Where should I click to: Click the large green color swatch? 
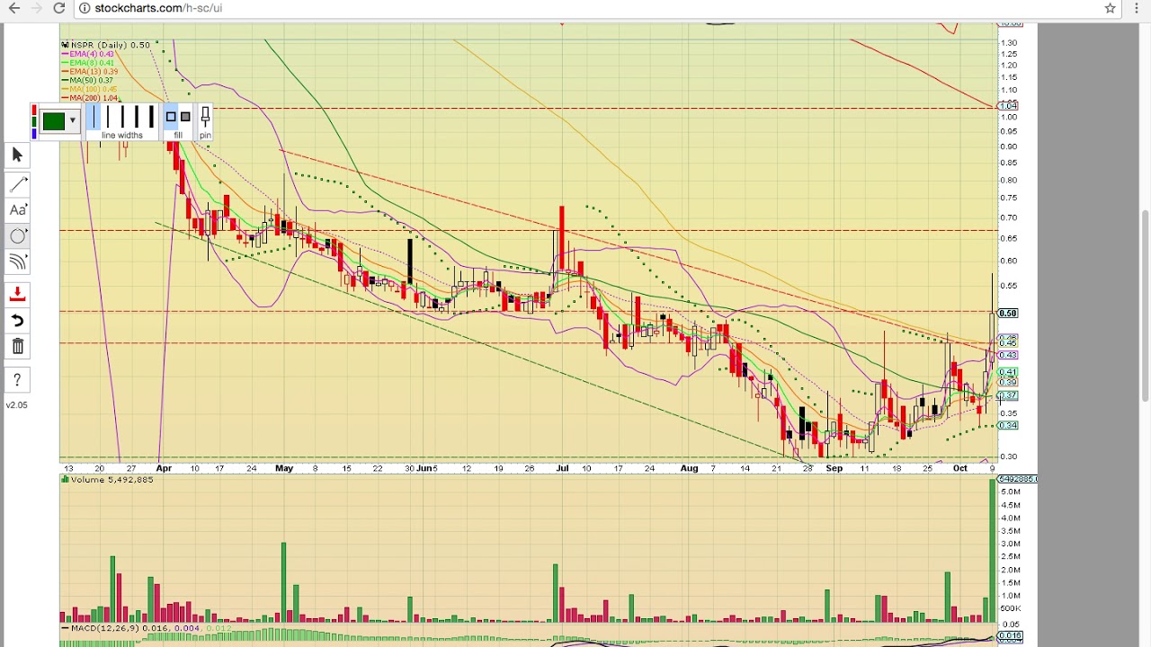coord(53,121)
